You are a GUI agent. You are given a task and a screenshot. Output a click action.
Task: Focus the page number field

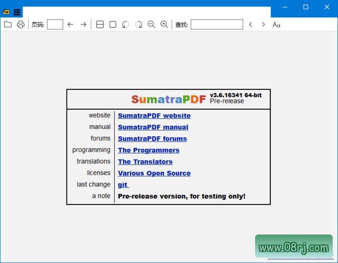55,24
